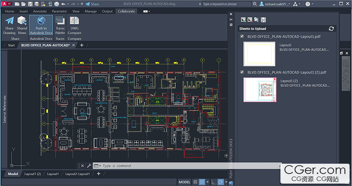352x186 pixels.
Task: Open the Traces Palette
Action: pos(60,25)
